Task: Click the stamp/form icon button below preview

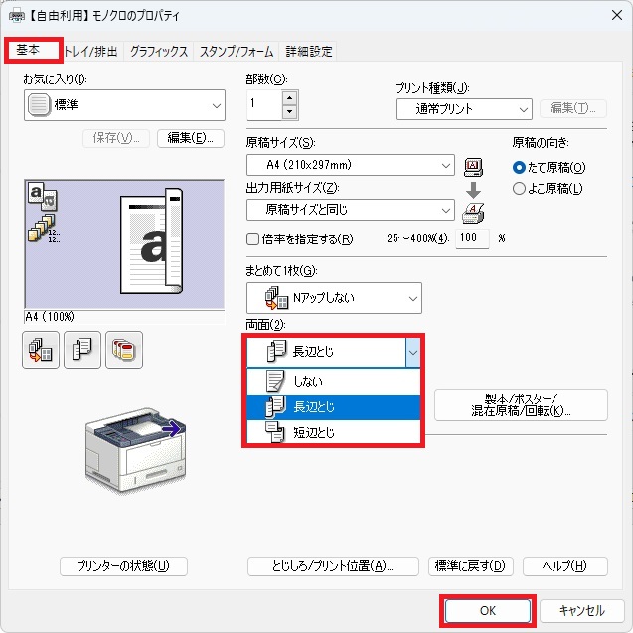Action: point(124,350)
